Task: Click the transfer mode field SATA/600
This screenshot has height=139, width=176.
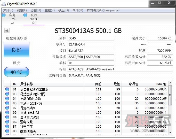Action: coord(91,57)
